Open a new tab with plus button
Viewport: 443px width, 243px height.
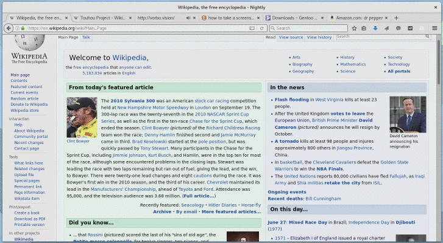click(396, 18)
